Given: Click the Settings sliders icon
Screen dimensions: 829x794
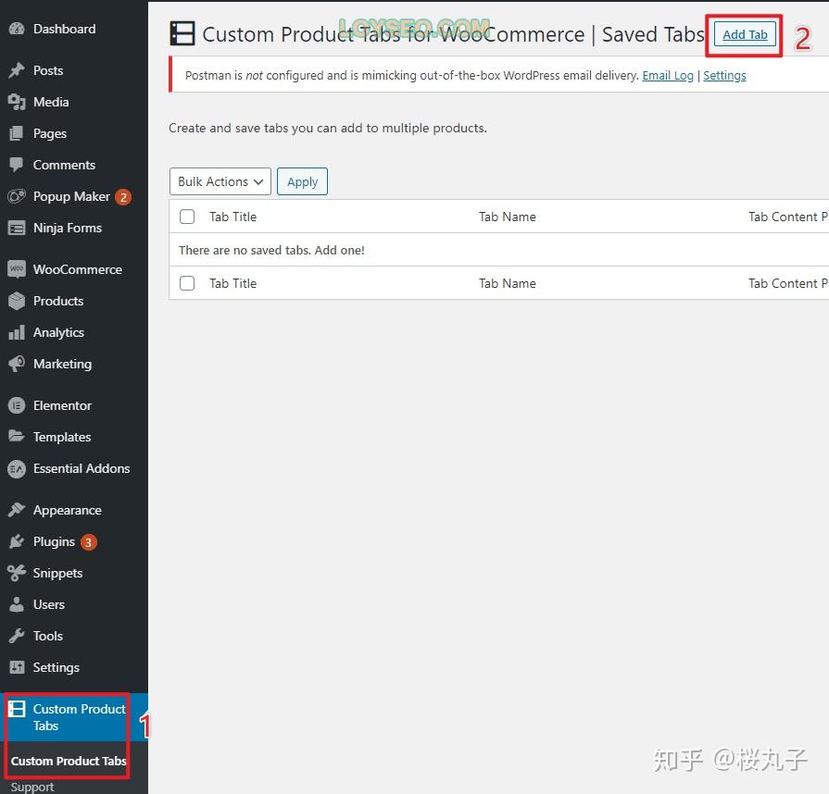Looking at the screenshot, I should (x=17, y=667).
